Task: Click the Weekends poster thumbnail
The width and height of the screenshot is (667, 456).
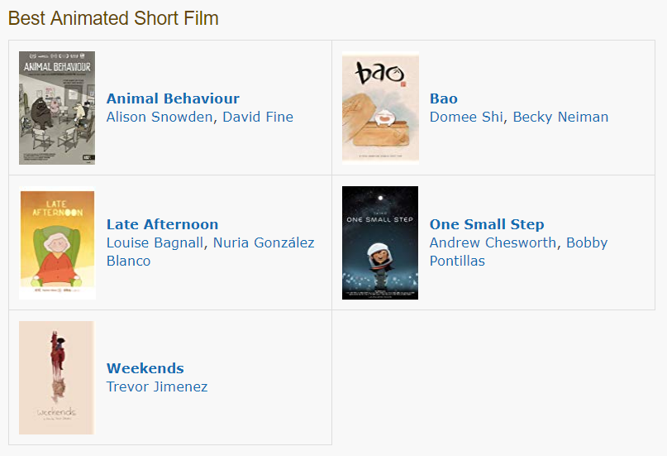Action: click(x=57, y=377)
